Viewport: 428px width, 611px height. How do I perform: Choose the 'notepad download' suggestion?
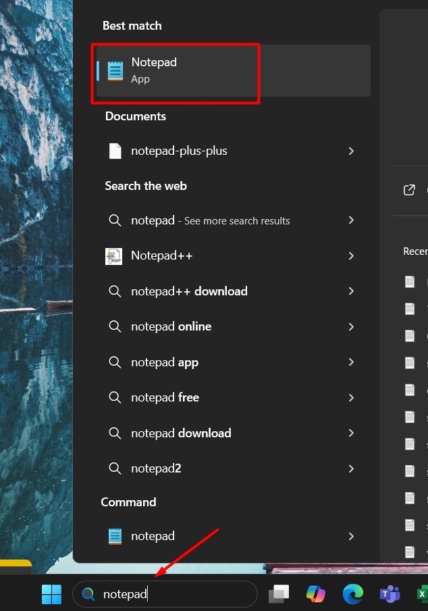(233, 433)
